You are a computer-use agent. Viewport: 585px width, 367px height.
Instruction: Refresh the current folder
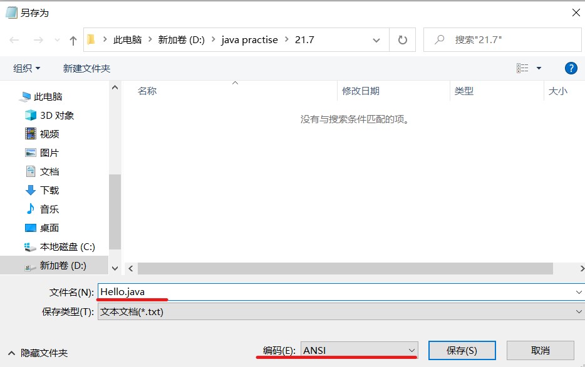pyautogui.click(x=402, y=40)
